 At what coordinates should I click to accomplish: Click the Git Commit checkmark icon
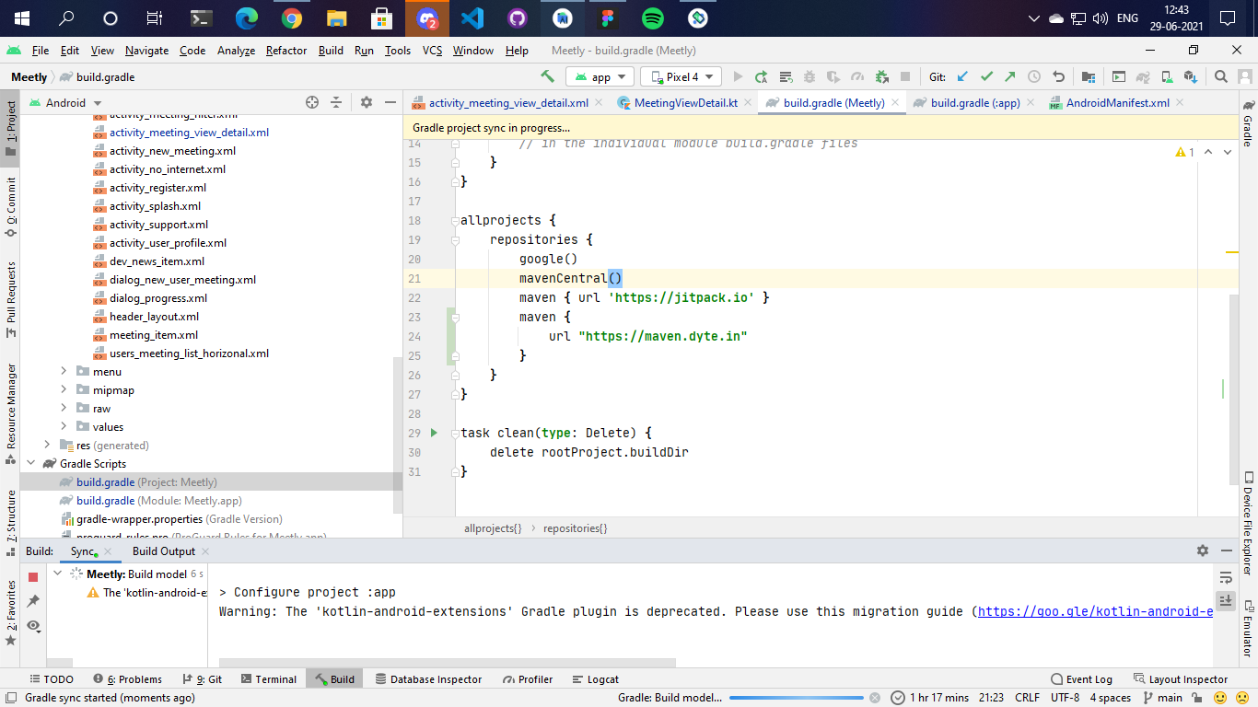coord(986,77)
